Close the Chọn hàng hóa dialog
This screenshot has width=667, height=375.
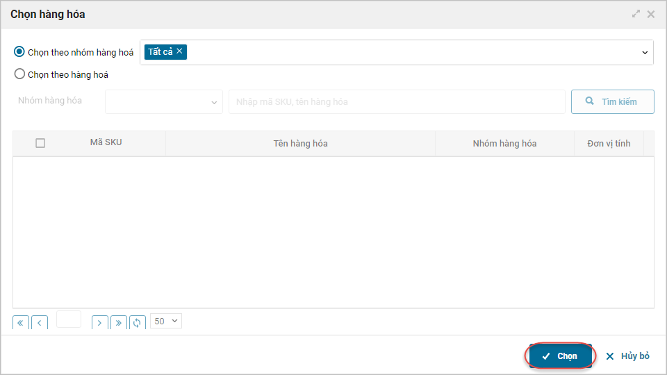coord(651,14)
